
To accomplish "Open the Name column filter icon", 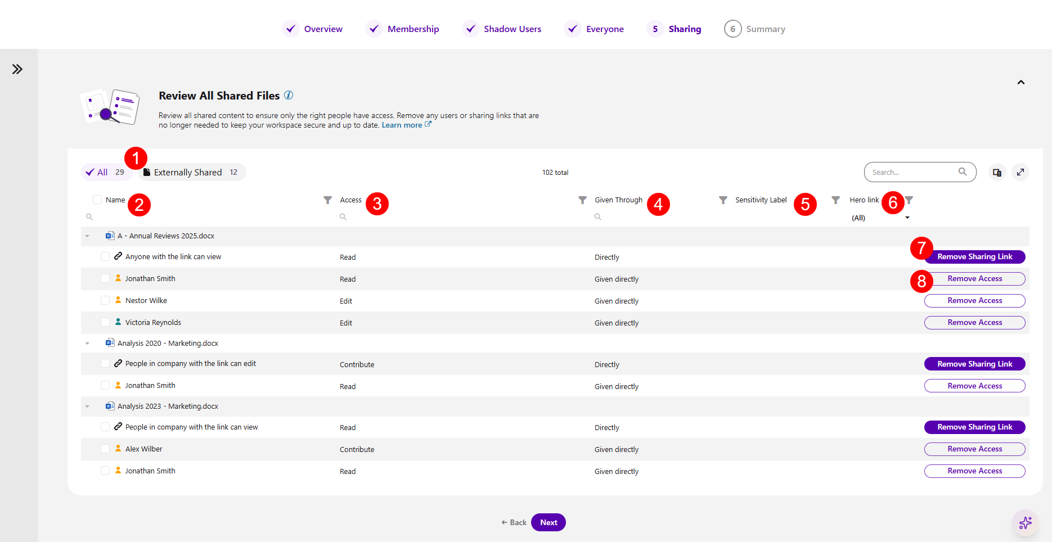I will [327, 200].
